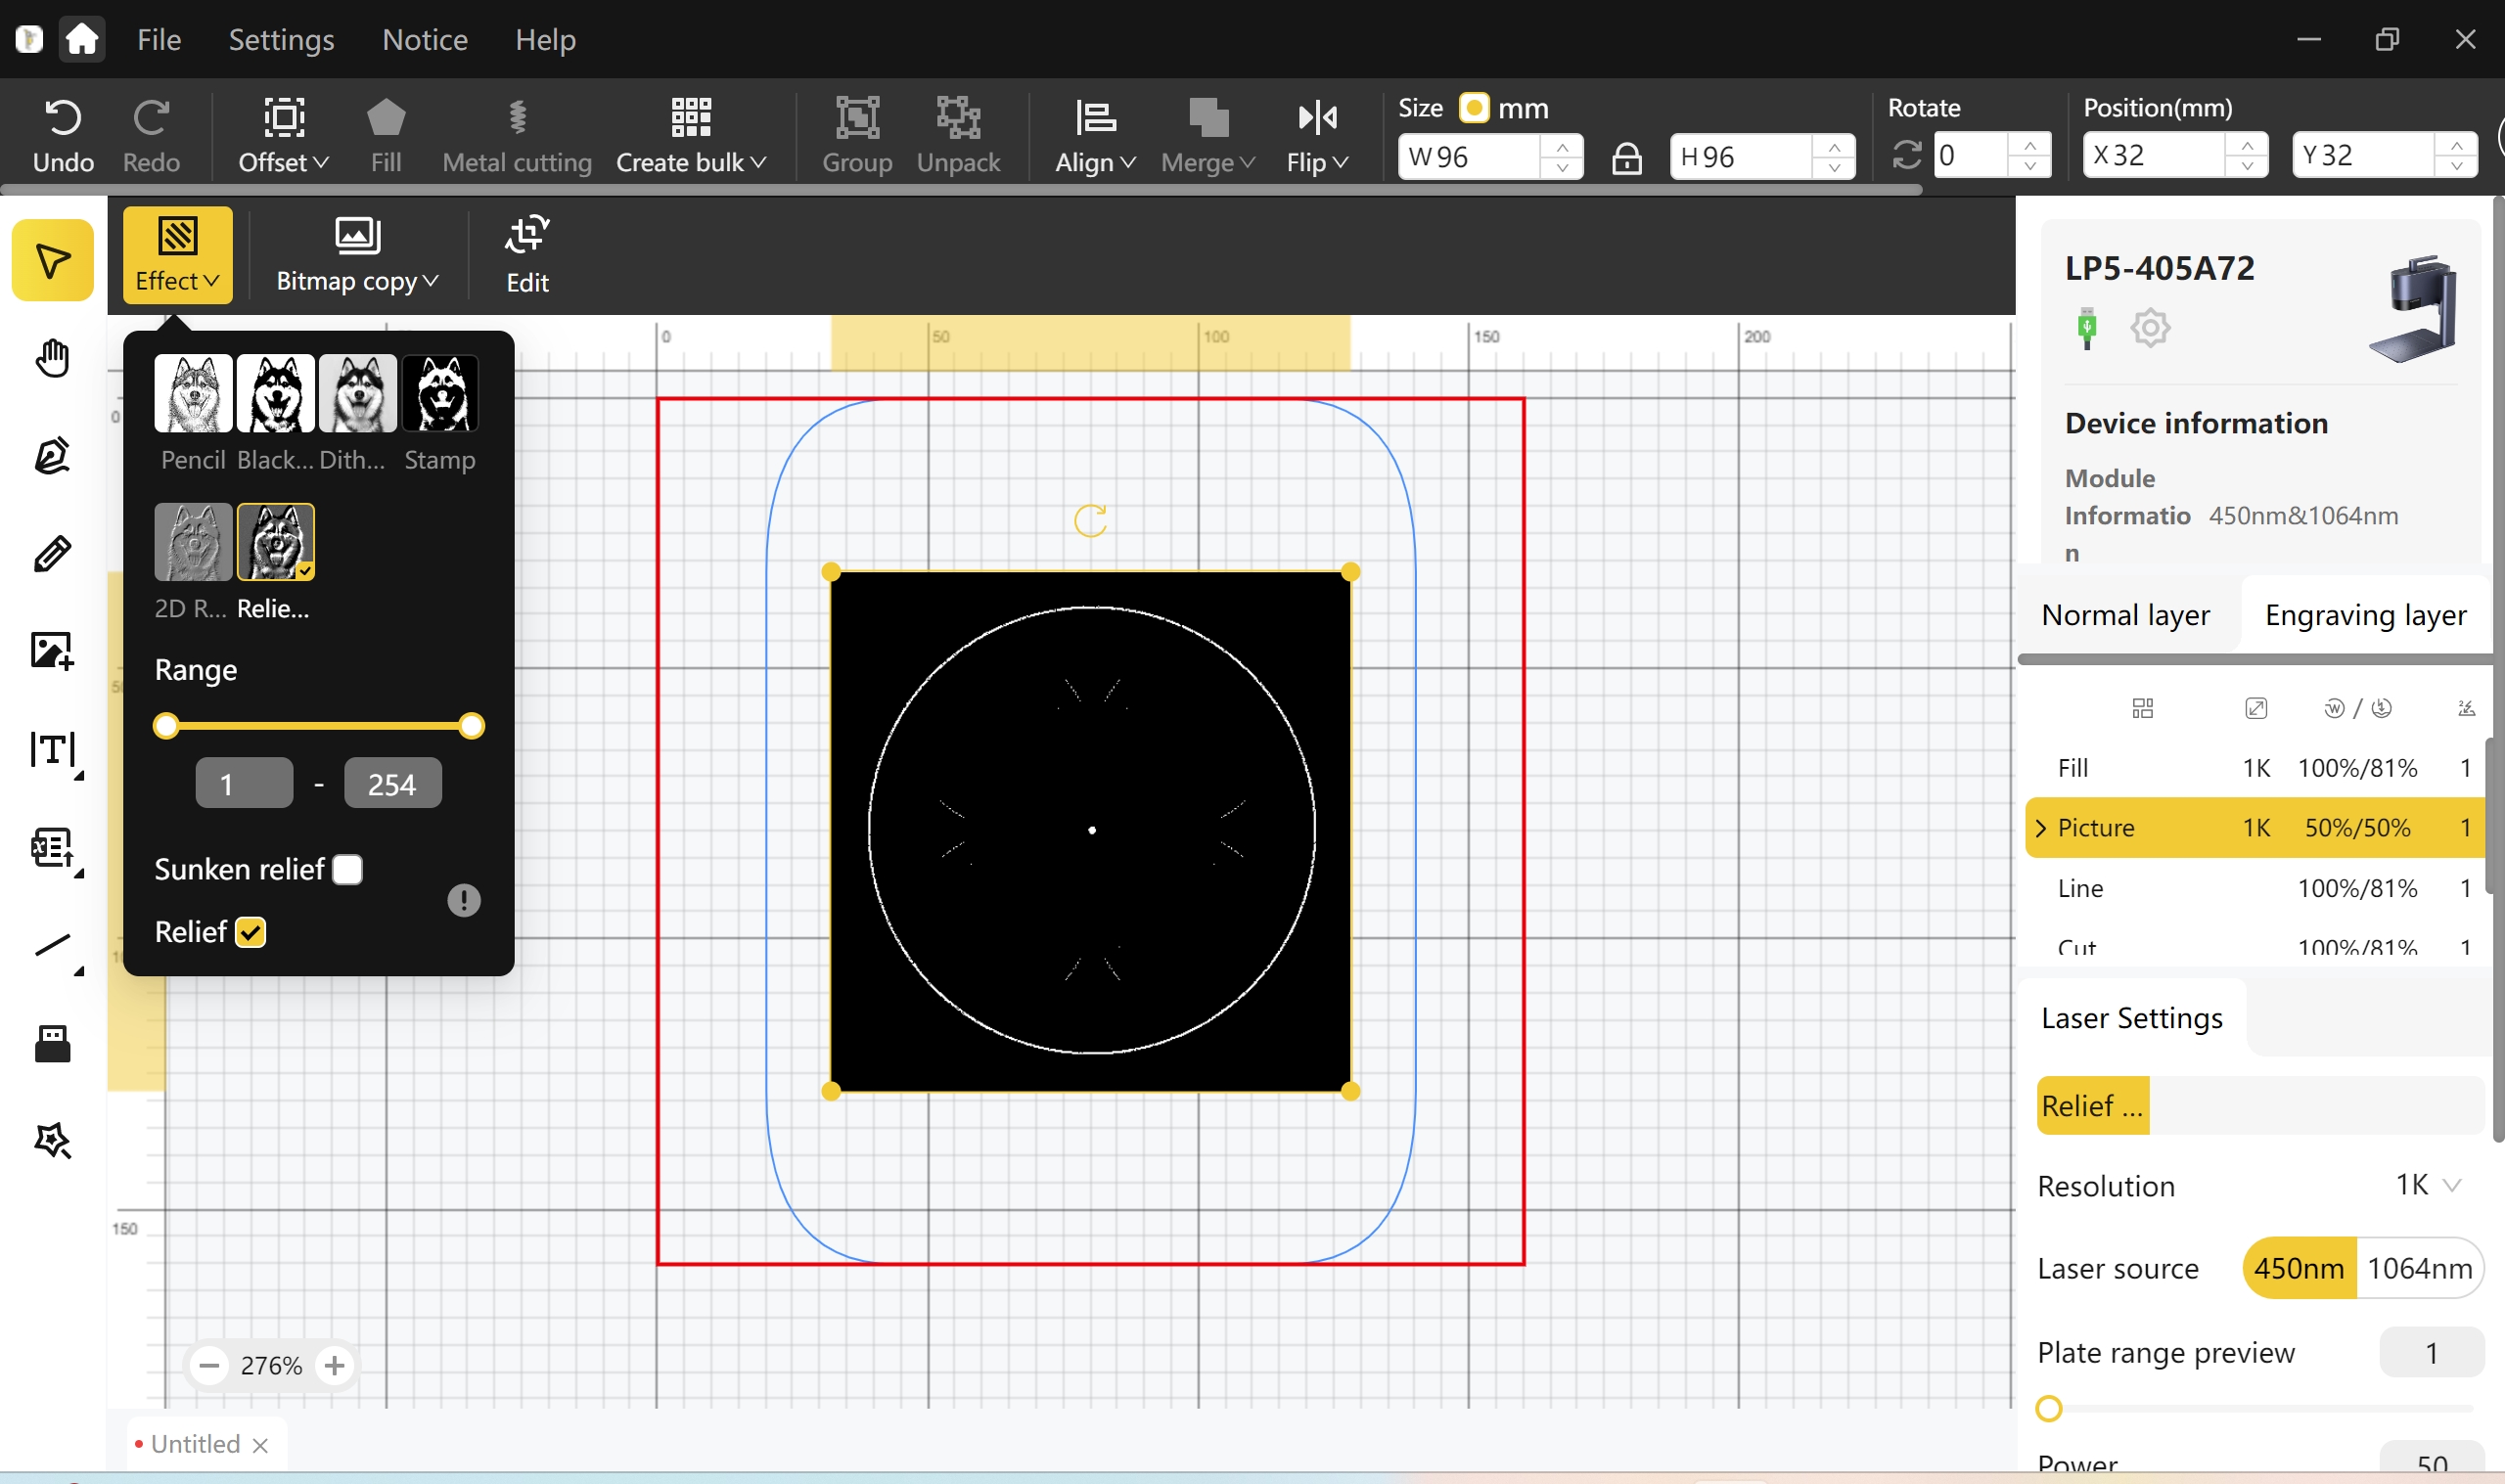
Task: Expand the Bitmap copy dropdown
Action: point(357,255)
